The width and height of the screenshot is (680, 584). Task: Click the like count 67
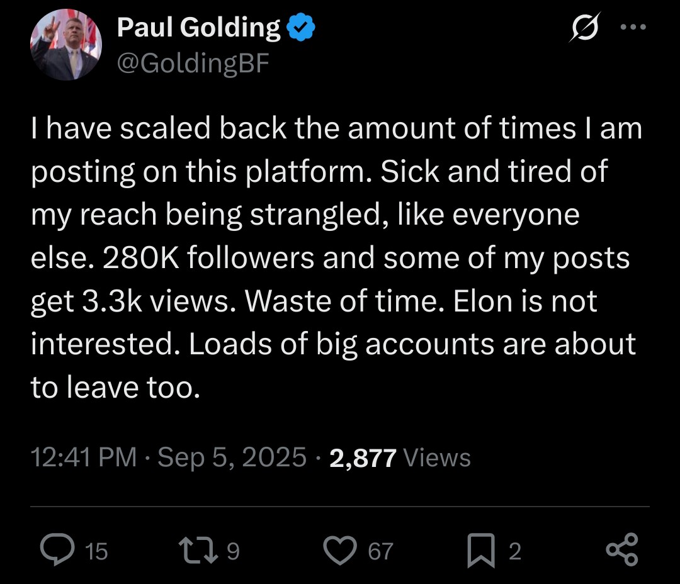click(380, 552)
